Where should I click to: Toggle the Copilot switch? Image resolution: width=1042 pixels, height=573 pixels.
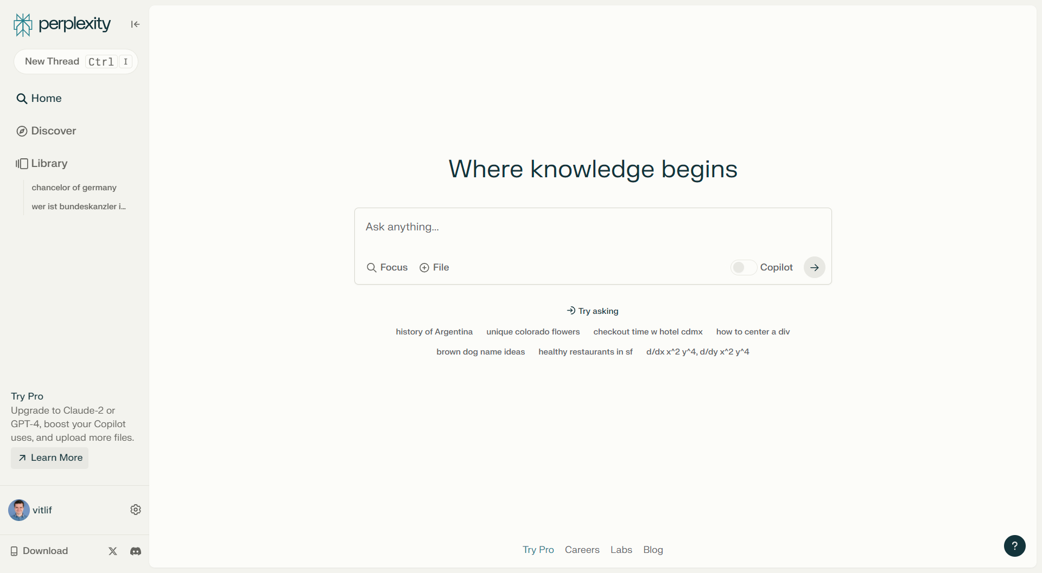743,267
